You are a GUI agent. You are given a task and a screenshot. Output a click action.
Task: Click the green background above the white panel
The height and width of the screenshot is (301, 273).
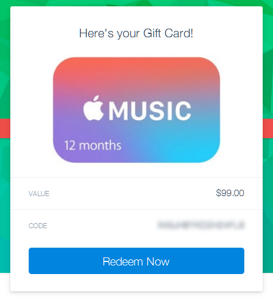point(136,3)
